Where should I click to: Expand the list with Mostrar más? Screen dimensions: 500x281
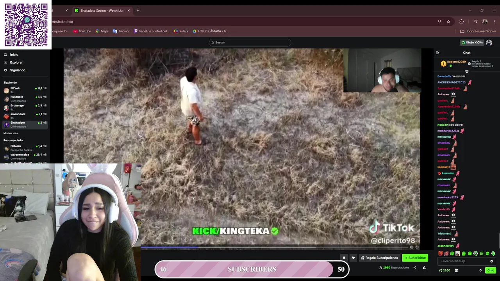point(11,133)
